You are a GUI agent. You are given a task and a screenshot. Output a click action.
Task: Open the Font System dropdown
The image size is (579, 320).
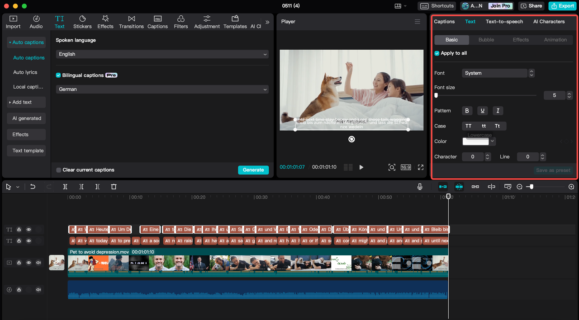tap(495, 73)
